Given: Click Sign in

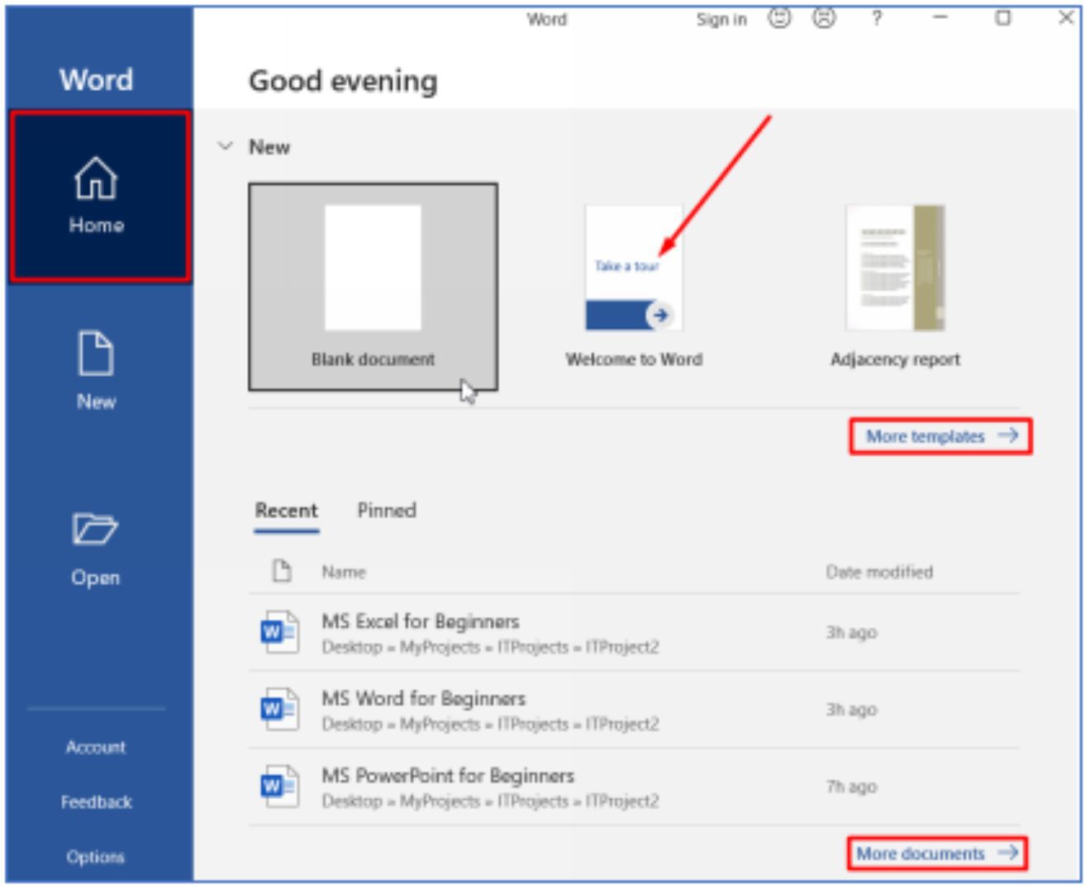Looking at the screenshot, I should pos(721,19).
